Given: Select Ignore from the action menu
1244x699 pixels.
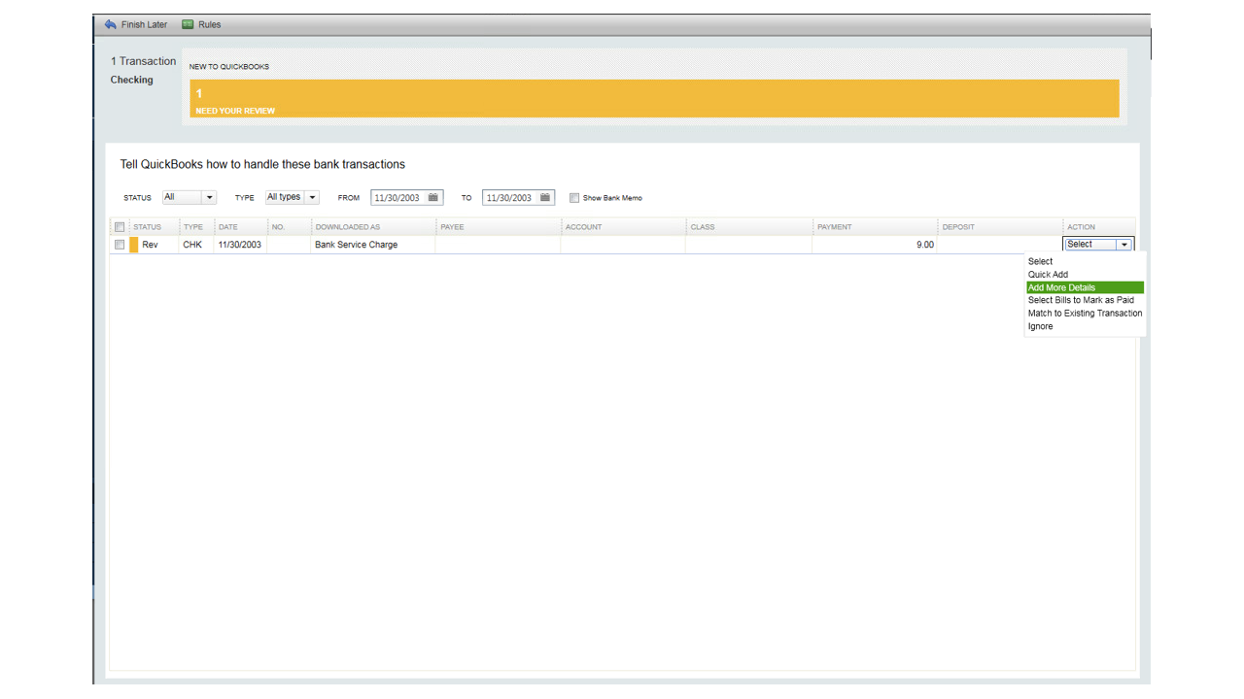Looking at the screenshot, I should point(1039,326).
